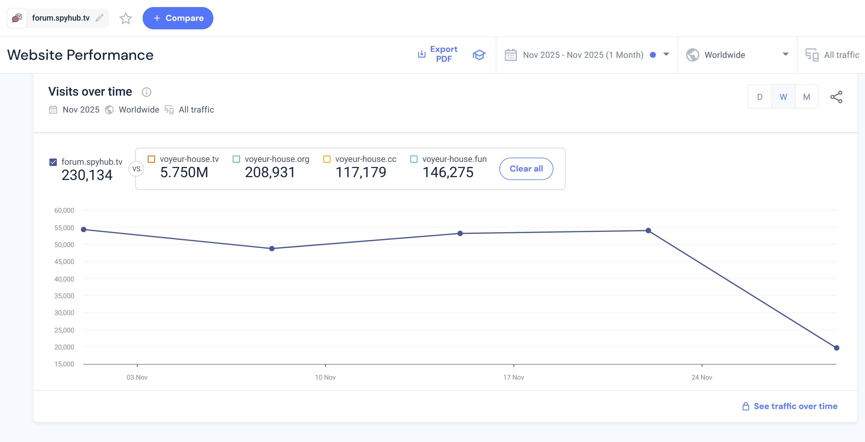Switch chart granularity to Monthly (M)
The height and width of the screenshot is (442, 865).
point(806,97)
